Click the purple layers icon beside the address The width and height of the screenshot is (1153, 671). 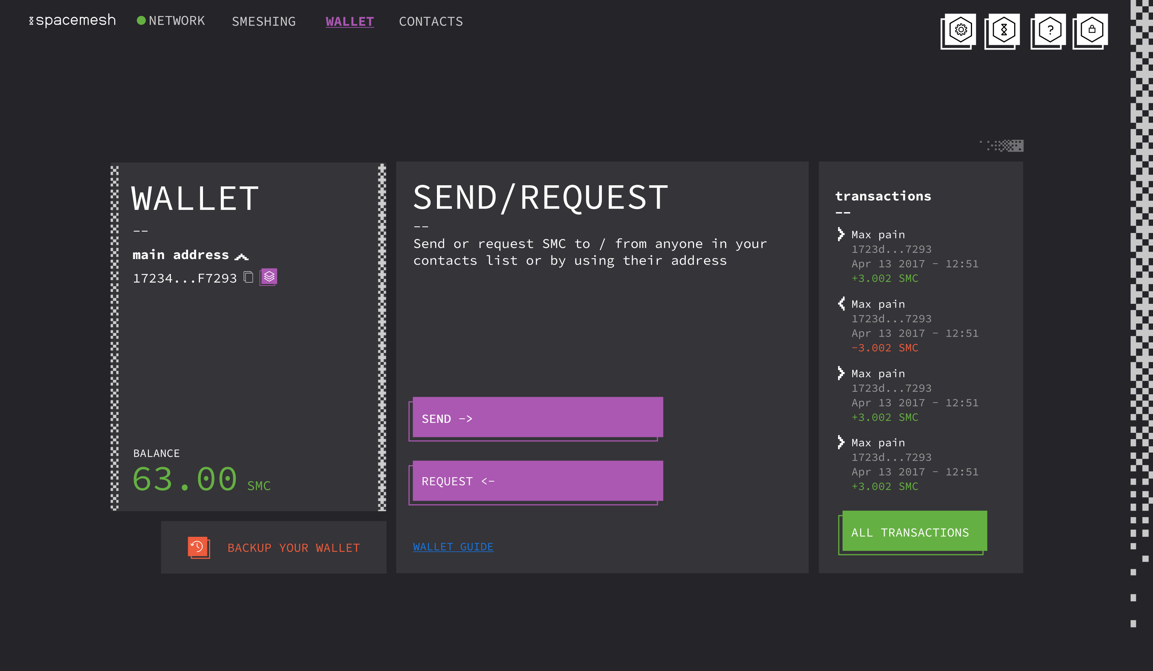point(269,277)
